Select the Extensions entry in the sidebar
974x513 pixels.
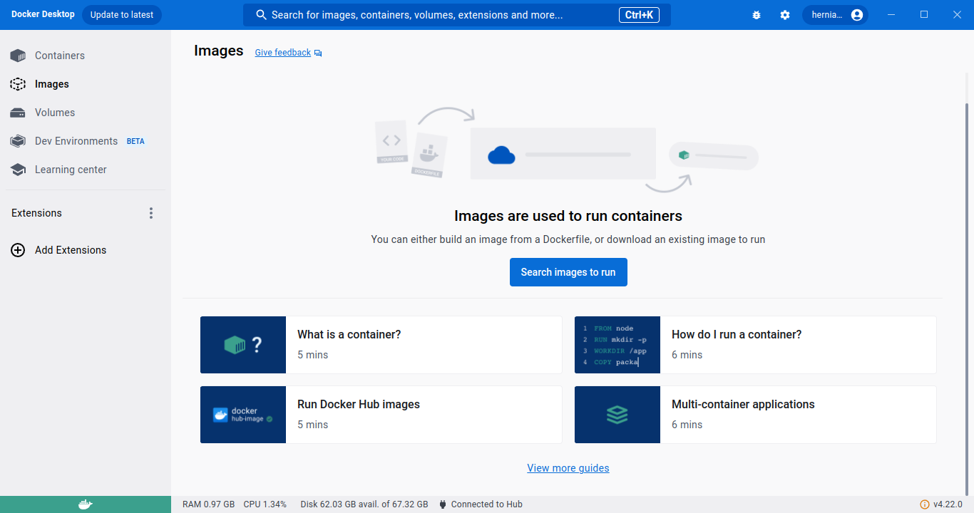36,212
